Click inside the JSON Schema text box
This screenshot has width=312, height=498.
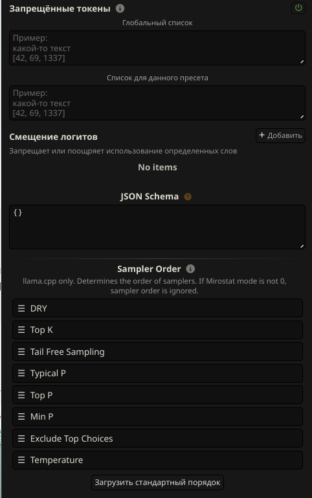coord(157,227)
